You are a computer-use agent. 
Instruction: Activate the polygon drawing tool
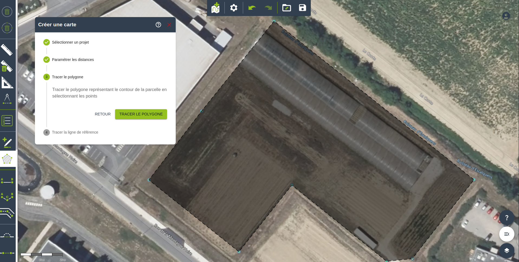[x=7, y=159]
